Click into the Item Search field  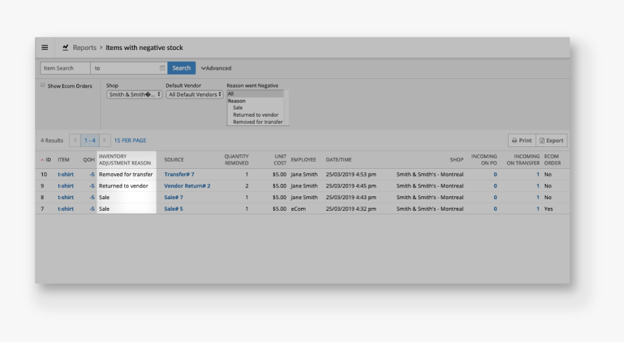point(65,68)
